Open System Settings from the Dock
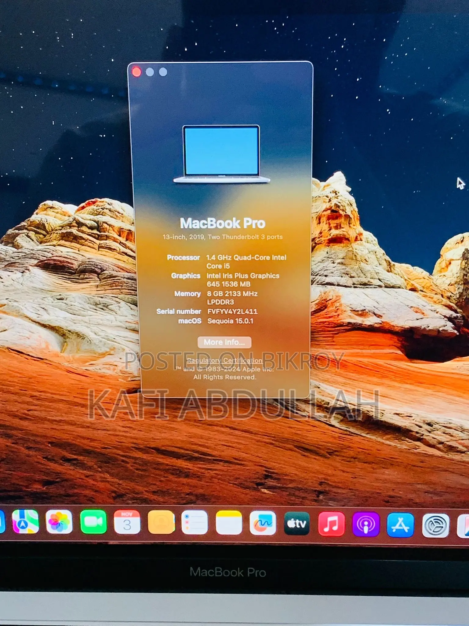Viewport: 469px width, 626px height. point(435,525)
